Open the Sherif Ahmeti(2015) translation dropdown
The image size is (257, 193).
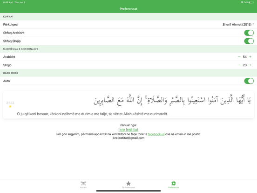pyautogui.click(x=238, y=24)
